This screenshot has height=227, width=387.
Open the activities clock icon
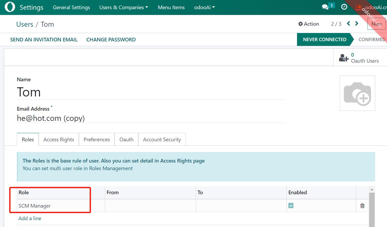(x=344, y=7)
